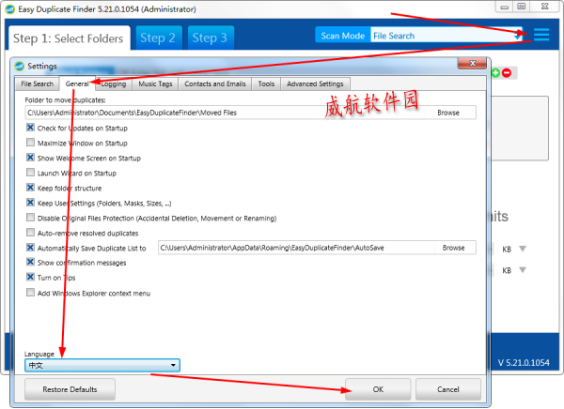564x409 pixels.
Task: Expand the lower KB unit dropdown
Action: (x=523, y=270)
